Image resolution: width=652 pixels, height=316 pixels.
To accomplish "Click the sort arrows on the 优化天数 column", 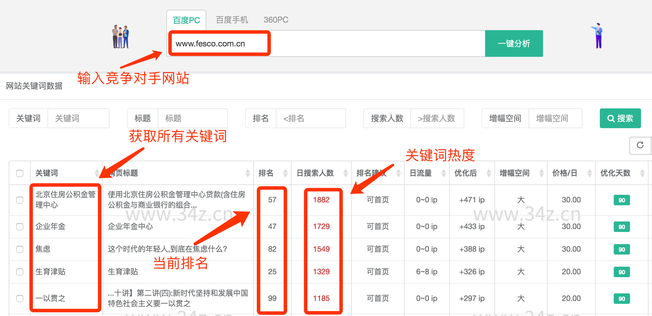I will pos(642,173).
